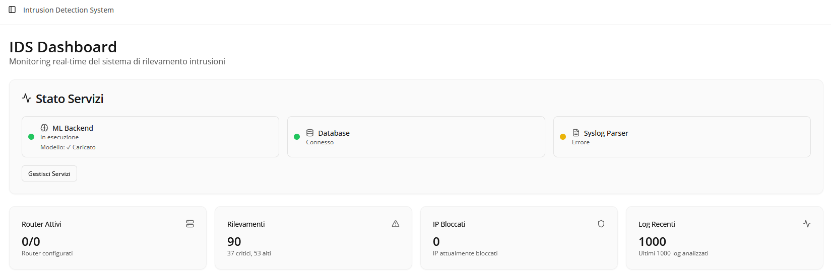Toggle the sidebar panel icon

click(12, 10)
